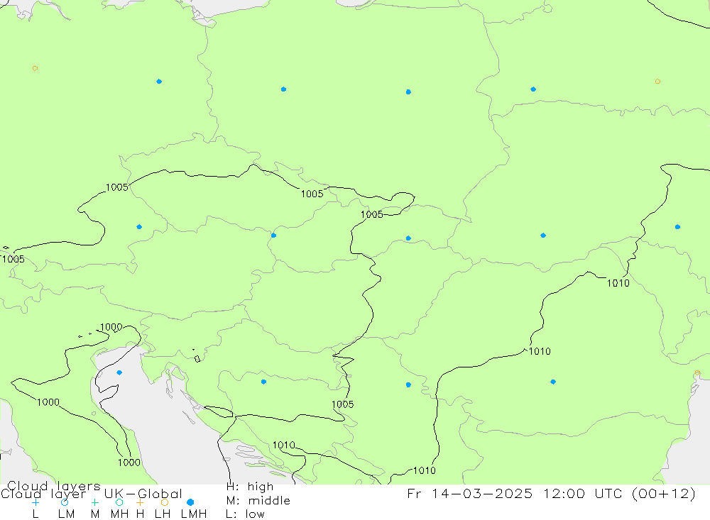Image resolution: width=710 pixels, height=520 pixels.
Task: Click the orange LH circle in the map's upper-right area
Action: [x=657, y=82]
